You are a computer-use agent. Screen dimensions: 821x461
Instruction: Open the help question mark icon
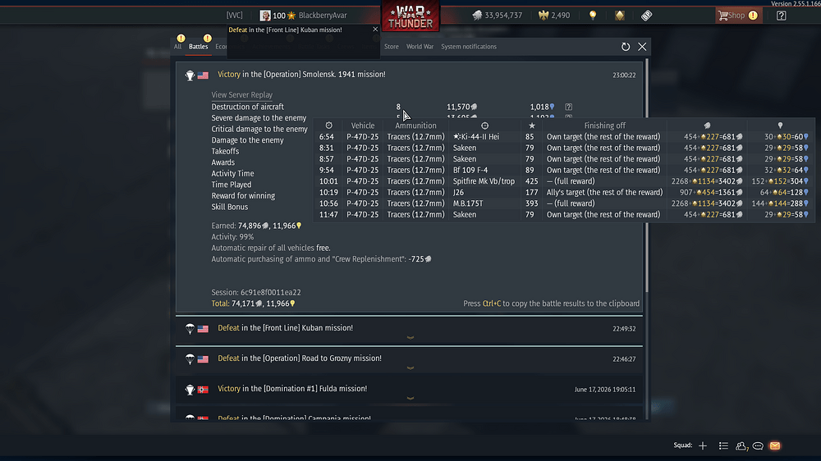point(781,16)
